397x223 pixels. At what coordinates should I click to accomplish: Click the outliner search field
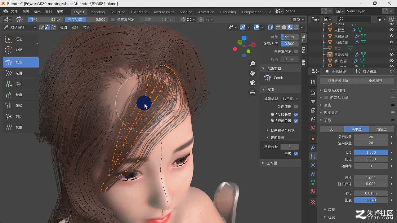pos(354,19)
